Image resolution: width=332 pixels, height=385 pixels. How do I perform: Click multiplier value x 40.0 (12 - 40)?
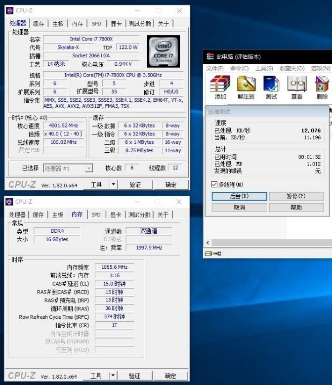coord(64,134)
